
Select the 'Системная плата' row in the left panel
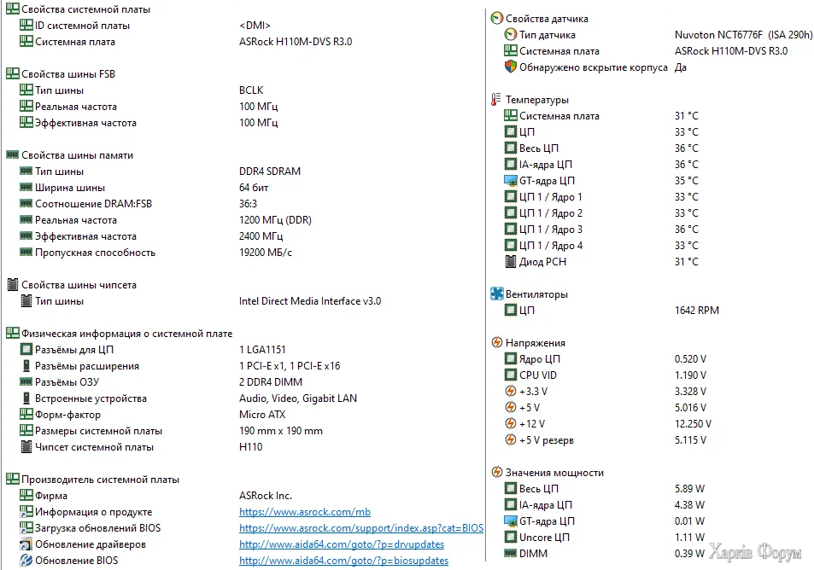pos(186,42)
